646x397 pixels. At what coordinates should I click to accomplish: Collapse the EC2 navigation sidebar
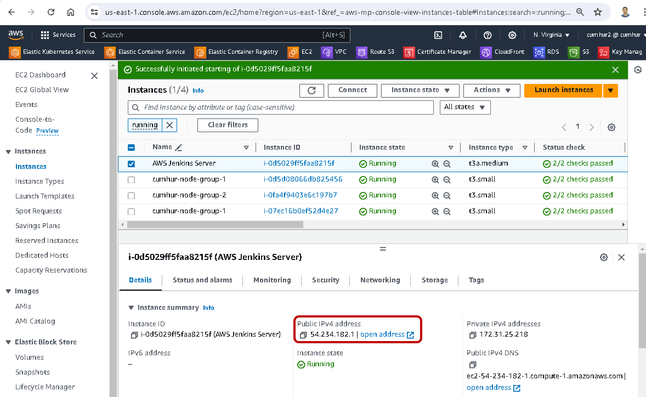tap(94, 76)
